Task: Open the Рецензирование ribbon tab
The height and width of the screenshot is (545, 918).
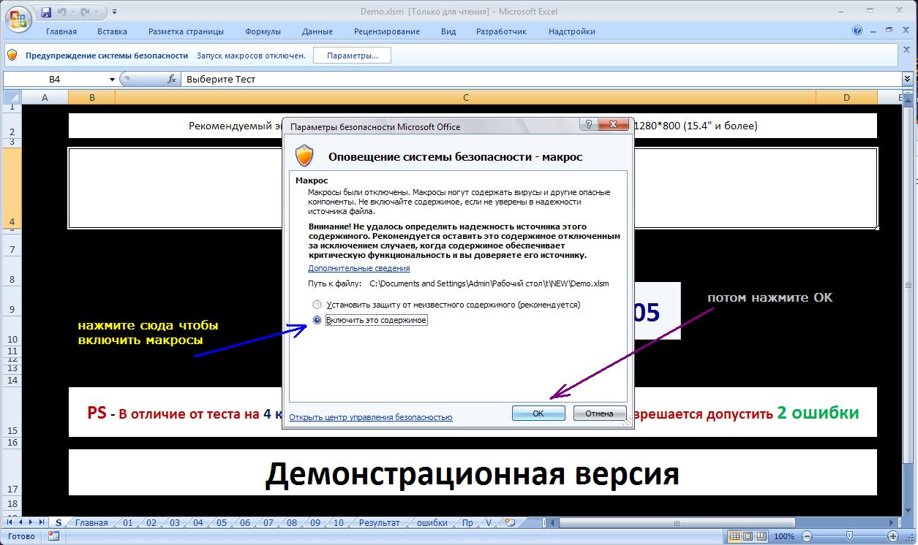Action: click(387, 31)
